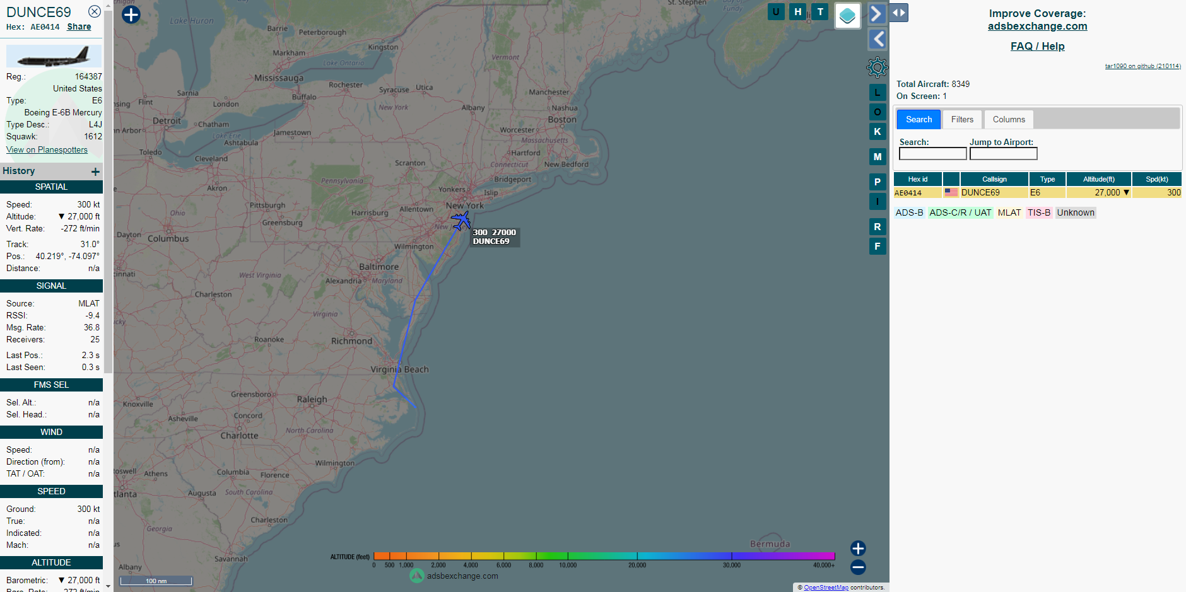The image size is (1186, 592).
Task: Open the settings gear on map
Action: click(877, 67)
